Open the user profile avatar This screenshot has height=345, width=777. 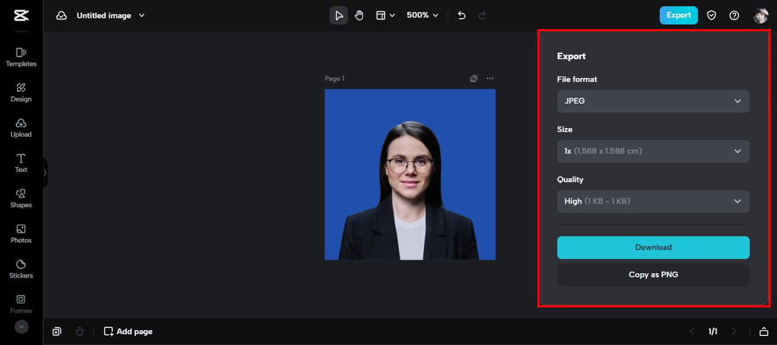pyautogui.click(x=760, y=16)
